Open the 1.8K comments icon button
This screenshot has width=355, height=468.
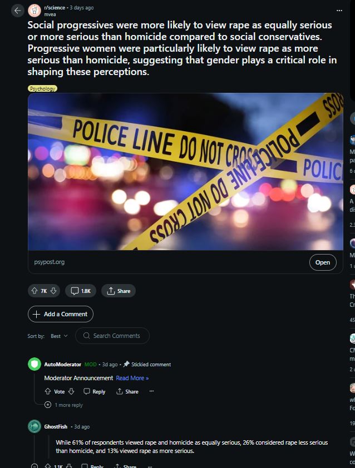click(x=81, y=291)
